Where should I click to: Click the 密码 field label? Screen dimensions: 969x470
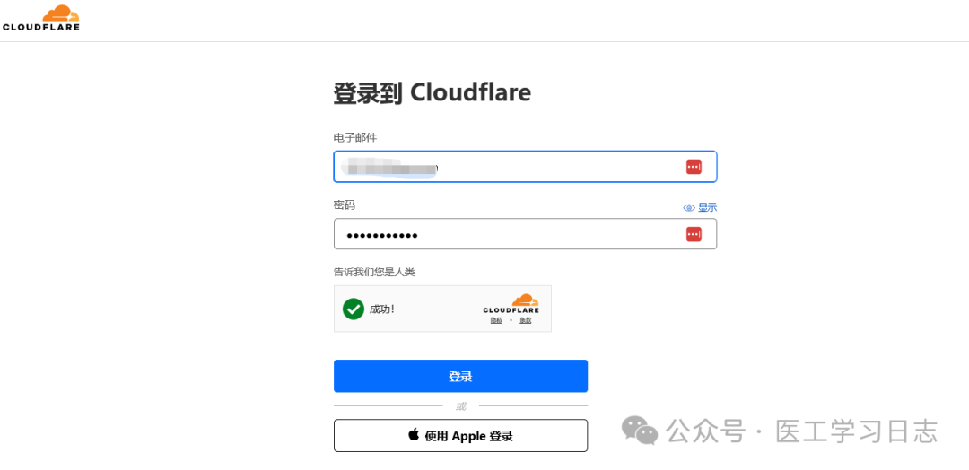click(x=345, y=205)
